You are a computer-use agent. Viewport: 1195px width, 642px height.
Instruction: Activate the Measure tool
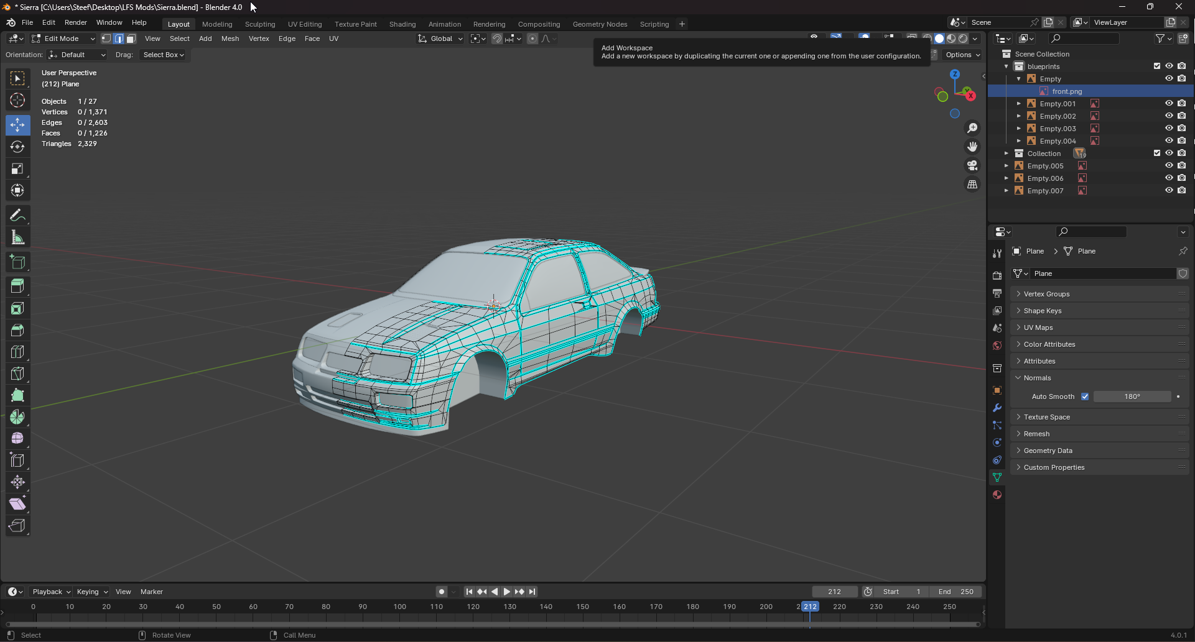17,237
